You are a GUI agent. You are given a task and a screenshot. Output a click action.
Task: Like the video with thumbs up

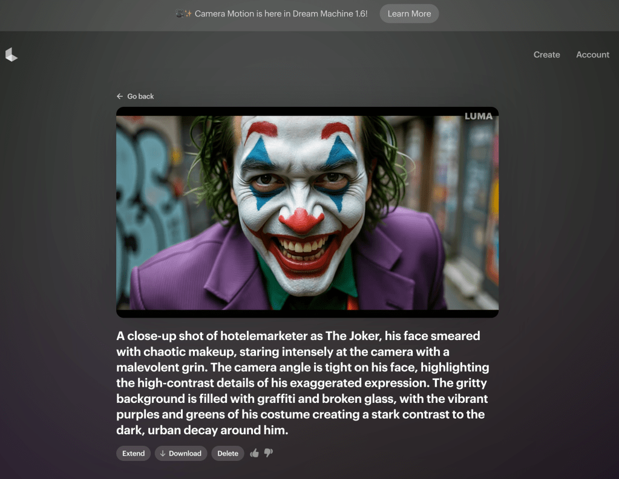click(254, 453)
